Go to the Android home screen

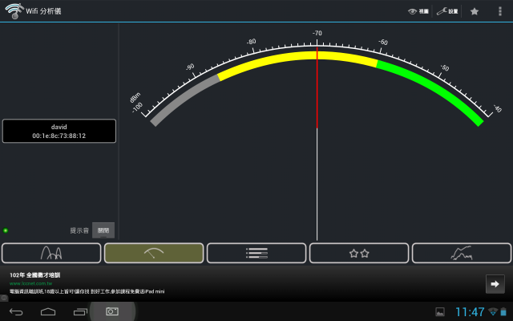pos(48,311)
